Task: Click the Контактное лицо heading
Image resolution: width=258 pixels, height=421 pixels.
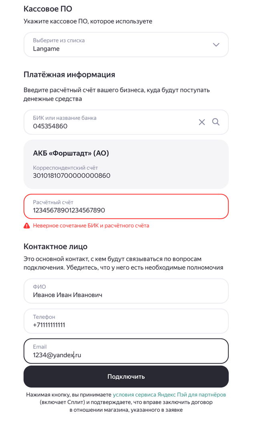Action: (55, 246)
